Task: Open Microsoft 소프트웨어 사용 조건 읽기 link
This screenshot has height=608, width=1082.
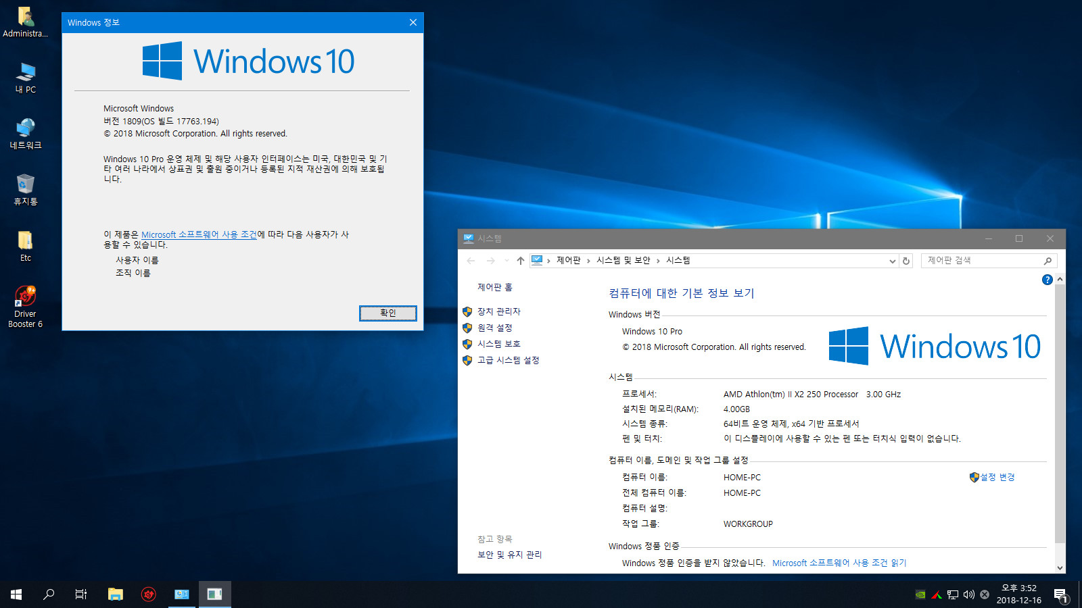Action: (839, 563)
